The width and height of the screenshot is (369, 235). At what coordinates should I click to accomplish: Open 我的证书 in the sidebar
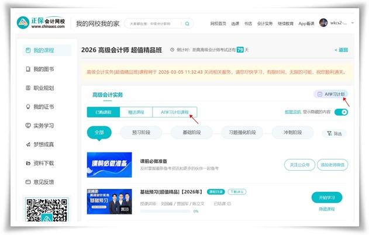[43, 107]
